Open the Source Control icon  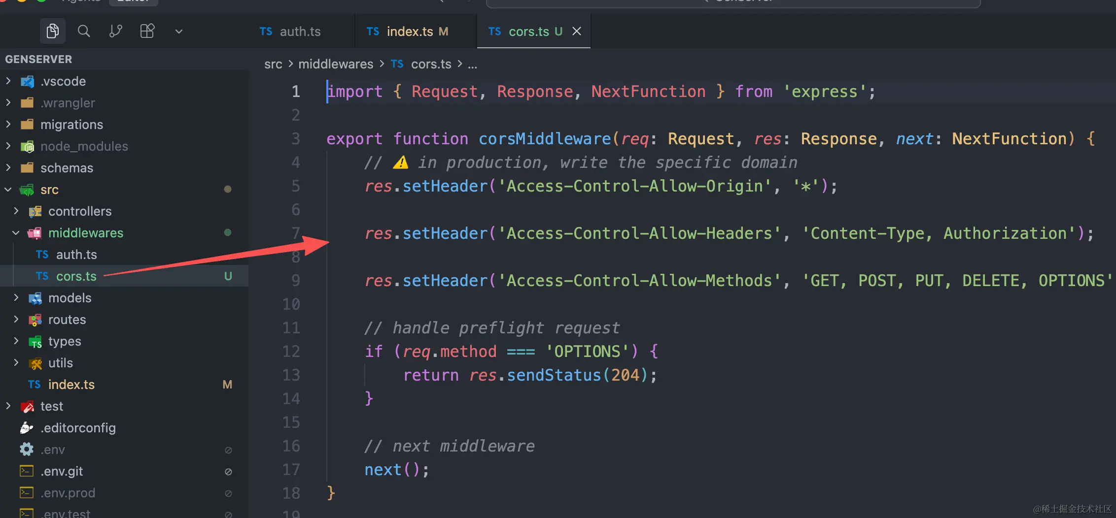115,32
